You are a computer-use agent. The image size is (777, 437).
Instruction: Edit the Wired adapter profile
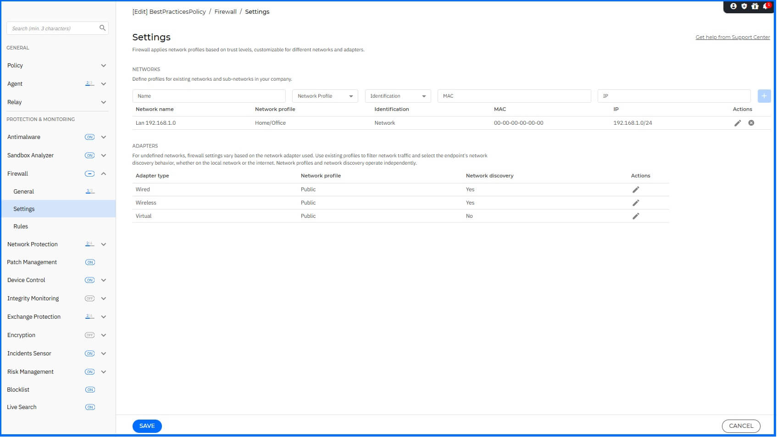pyautogui.click(x=636, y=189)
